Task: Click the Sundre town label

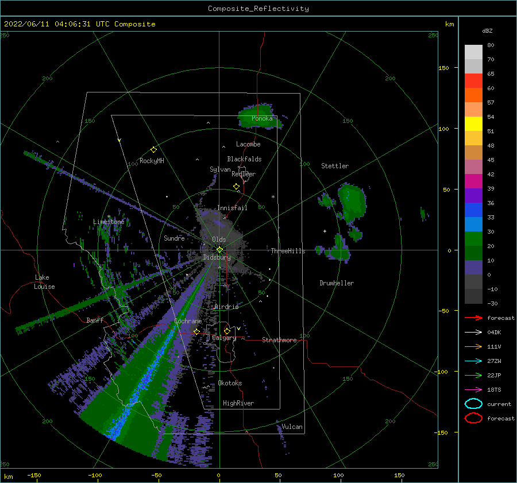Action: click(174, 238)
